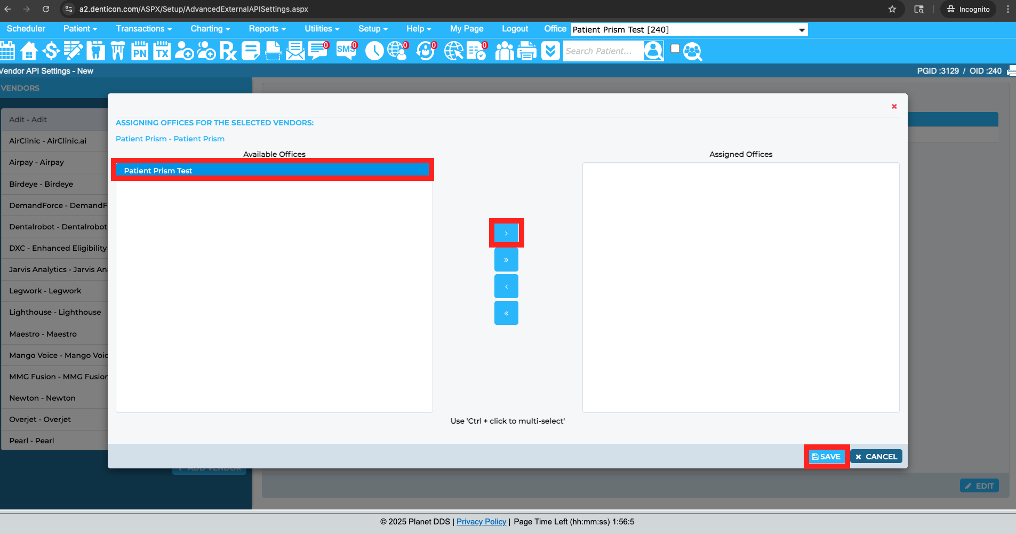Expand the Charting menu
The height and width of the screenshot is (534, 1016).
point(210,29)
